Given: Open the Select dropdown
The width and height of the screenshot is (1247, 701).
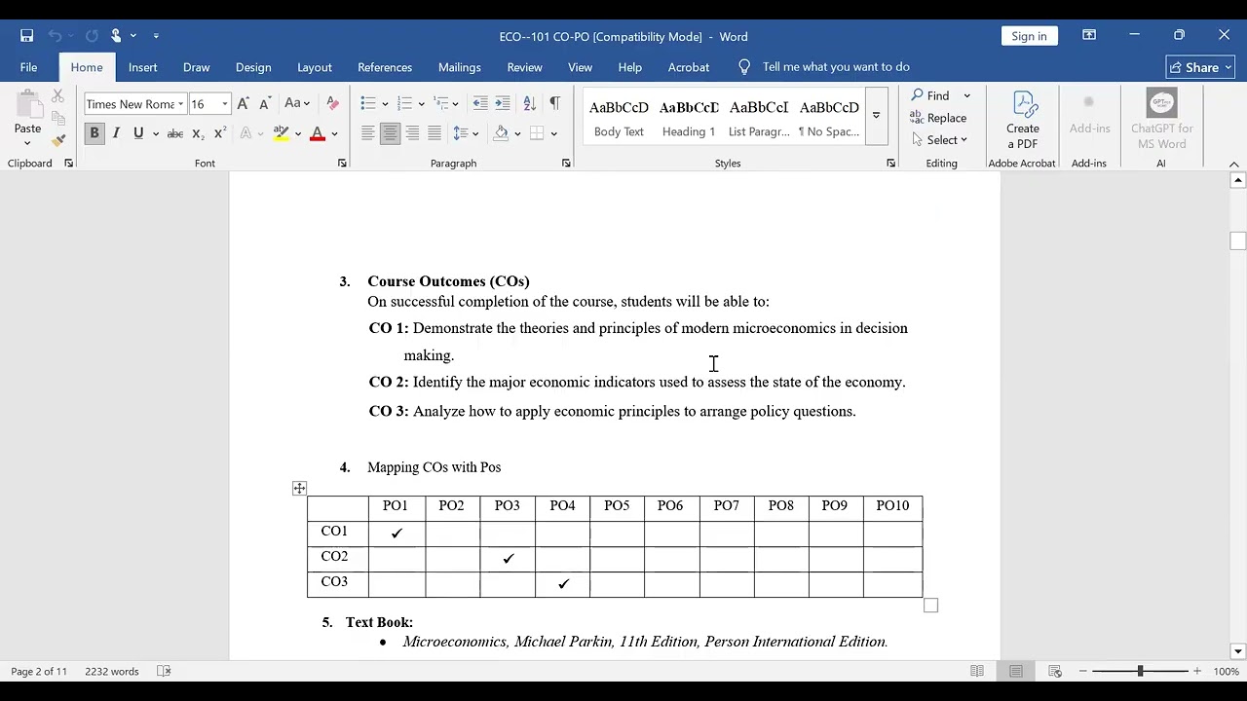Looking at the screenshot, I should (x=941, y=140).
